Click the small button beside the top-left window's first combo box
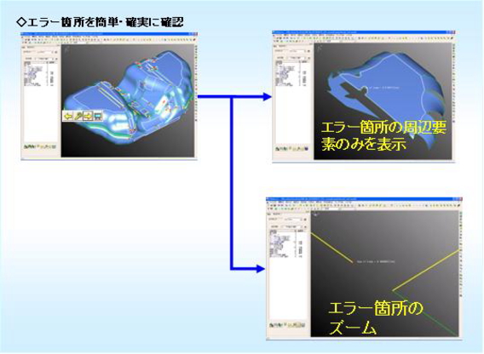 click(x=56, y=53)
